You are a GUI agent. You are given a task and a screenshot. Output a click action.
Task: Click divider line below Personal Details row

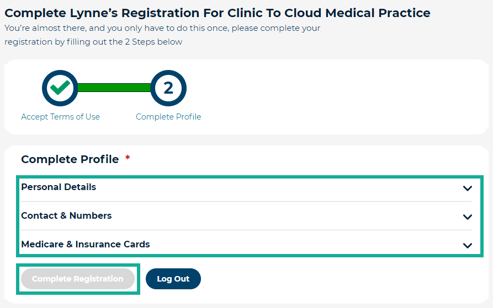click(x=246, y=202)
